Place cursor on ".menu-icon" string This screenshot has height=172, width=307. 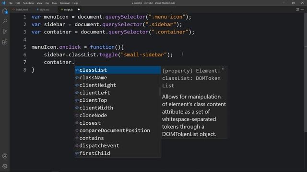(x=167, y=17)
